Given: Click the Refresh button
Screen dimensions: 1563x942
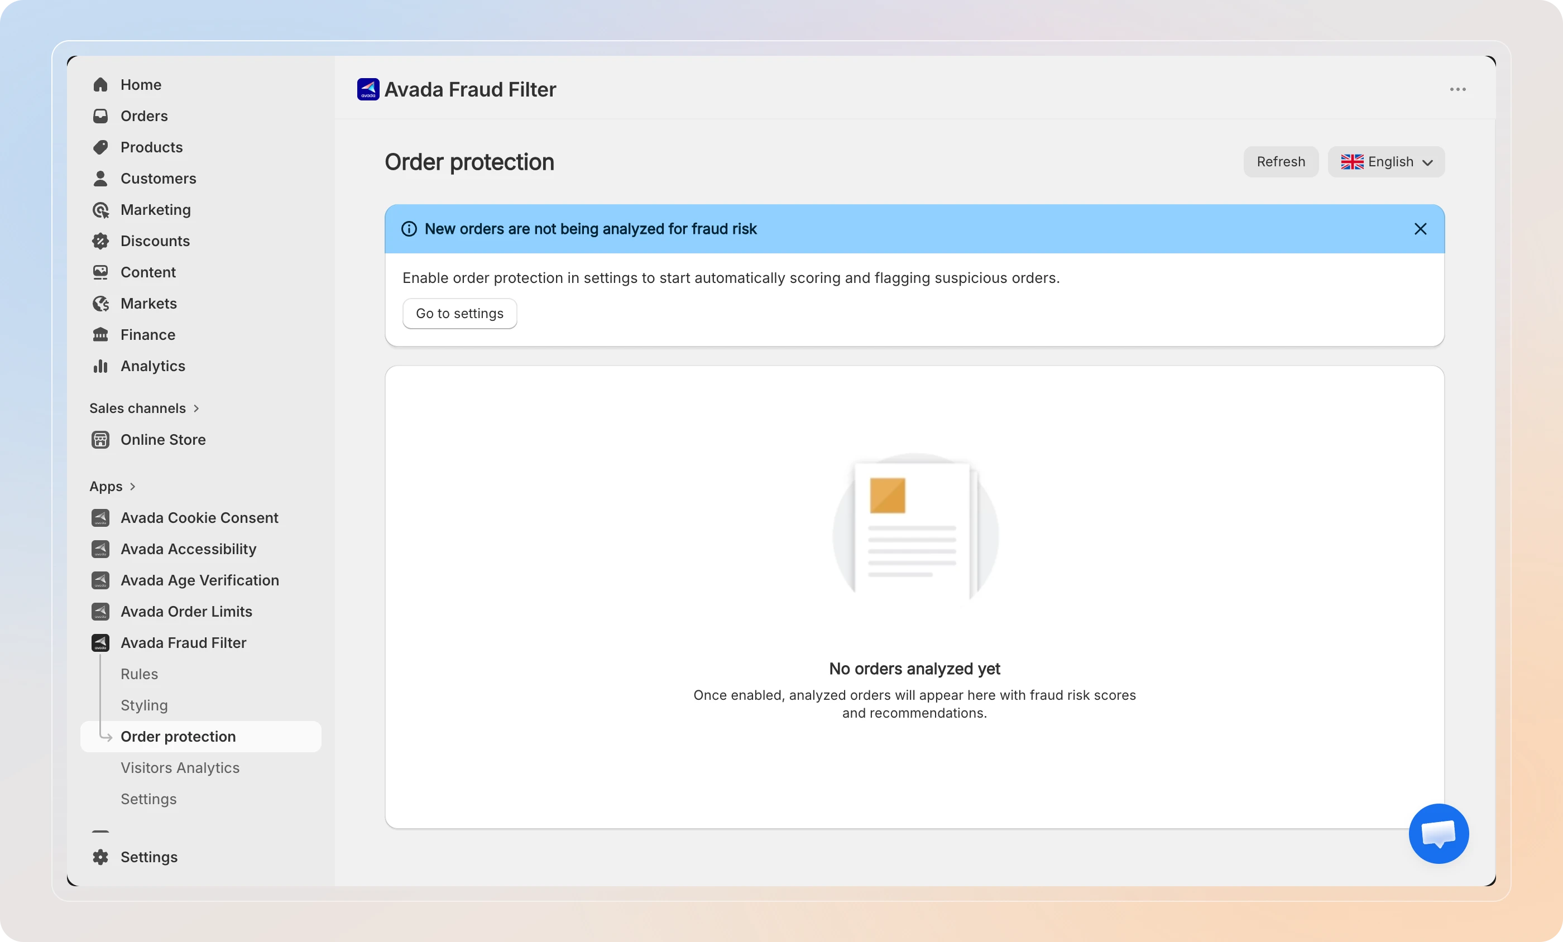Looking at the screenshot, I should pyautogui.click(x=1281, y=162).
